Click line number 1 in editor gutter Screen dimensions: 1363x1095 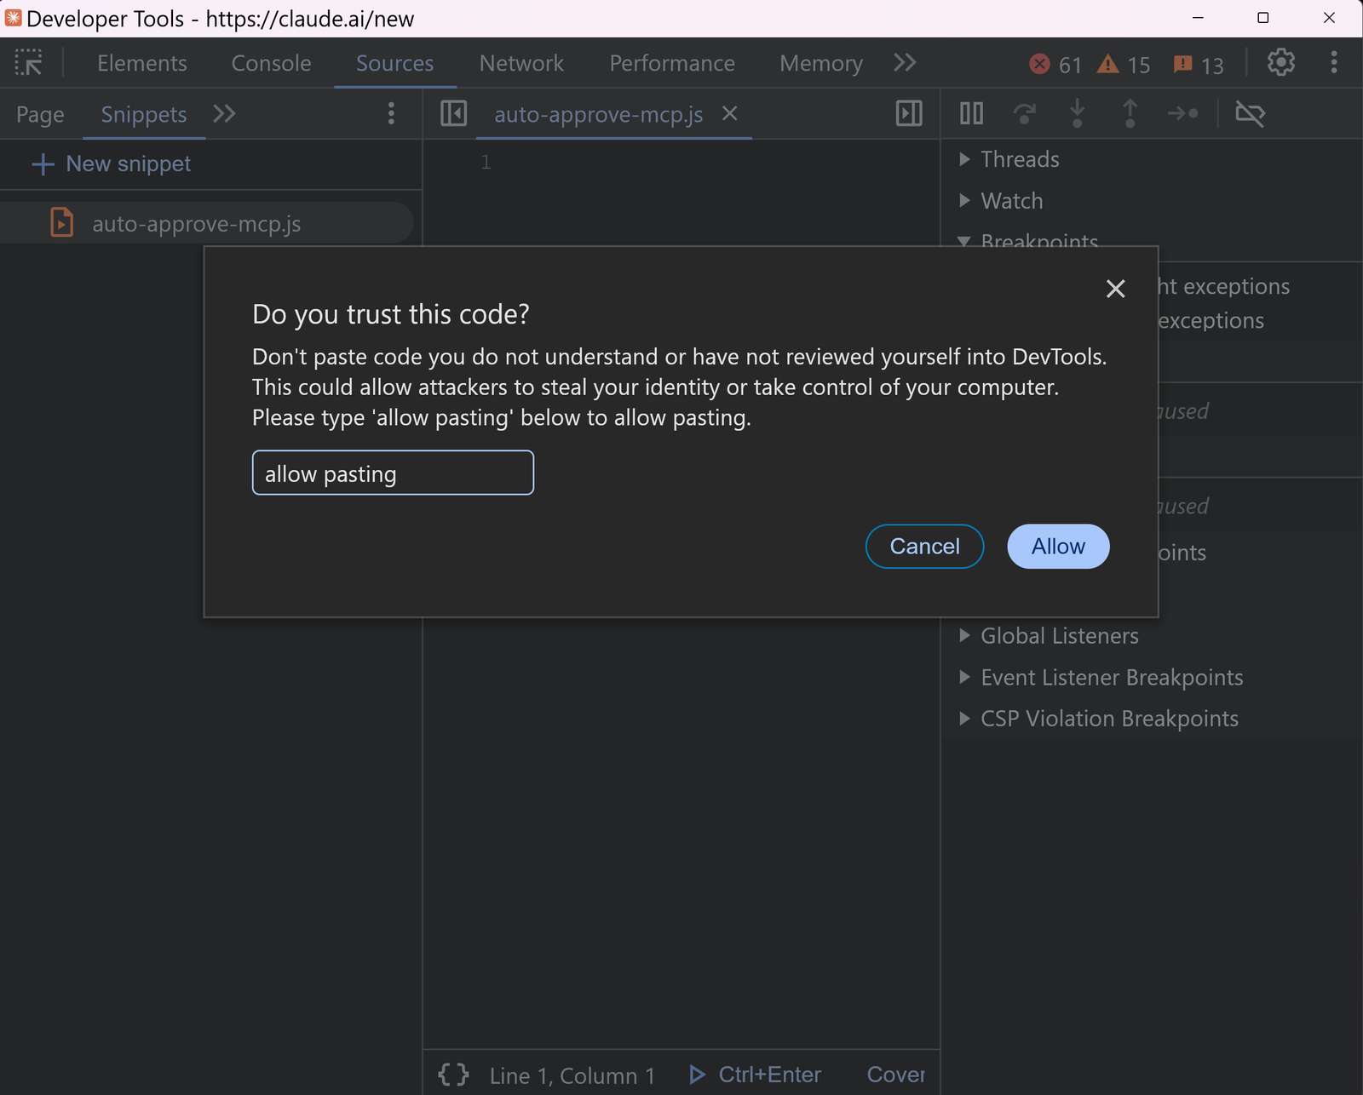pyautogui.click(x=486, y=162)
